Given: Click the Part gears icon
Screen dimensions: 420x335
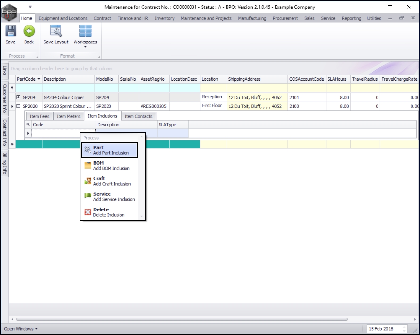Looking at the screenshot, I should coord(88,150).
